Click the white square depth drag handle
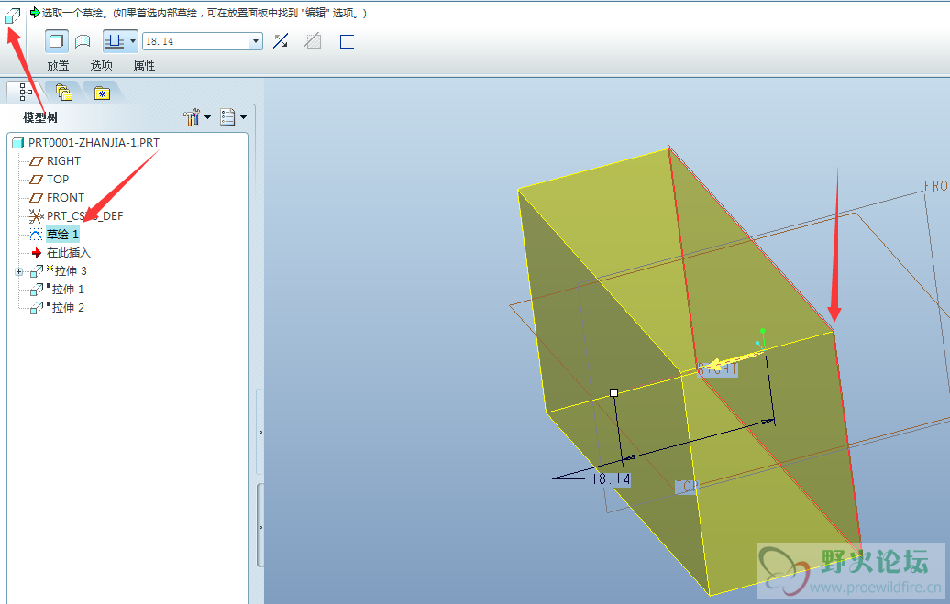 coord(613,392)
